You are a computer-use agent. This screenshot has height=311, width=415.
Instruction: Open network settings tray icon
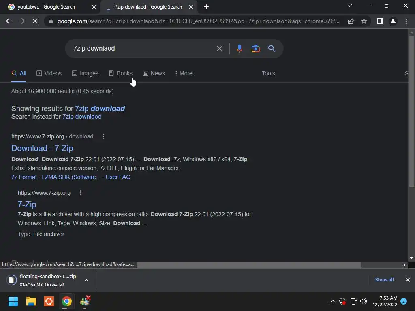coord(353,301)
